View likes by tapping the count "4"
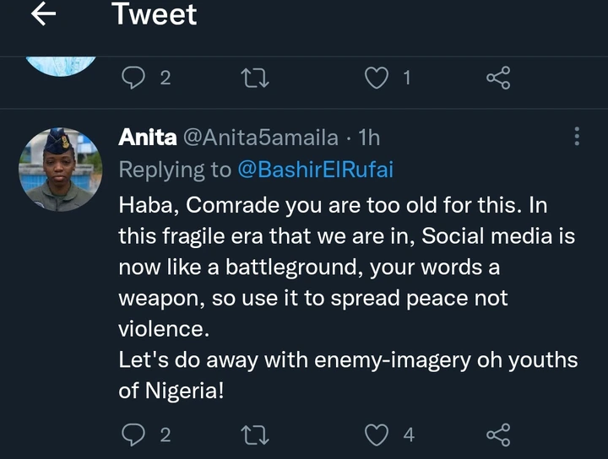The width and height of the screenshot is (608, 459). (x=409, y=435)
